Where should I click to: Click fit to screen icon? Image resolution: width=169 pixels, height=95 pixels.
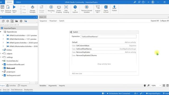click(x=164, y=85)
